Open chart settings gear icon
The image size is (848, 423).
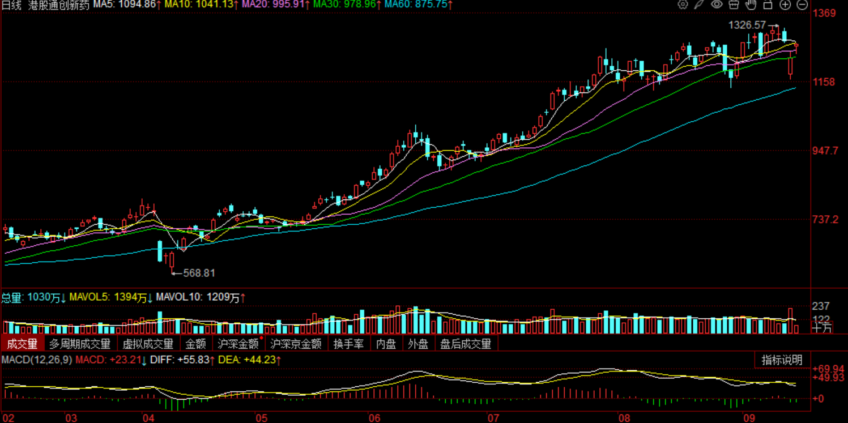[683, 5]
